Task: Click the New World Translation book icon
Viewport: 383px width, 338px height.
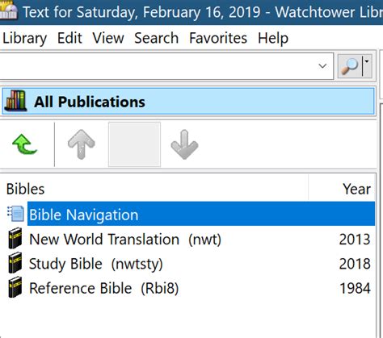Action: click(x=15, y=238)
